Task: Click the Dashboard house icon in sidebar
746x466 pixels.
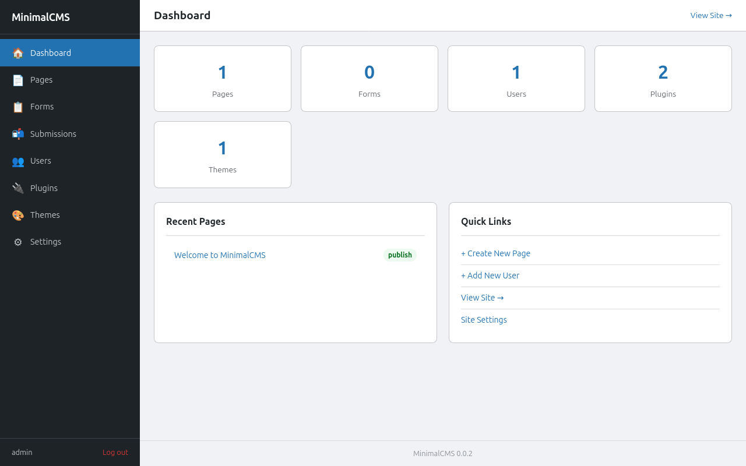Action: 18,53
